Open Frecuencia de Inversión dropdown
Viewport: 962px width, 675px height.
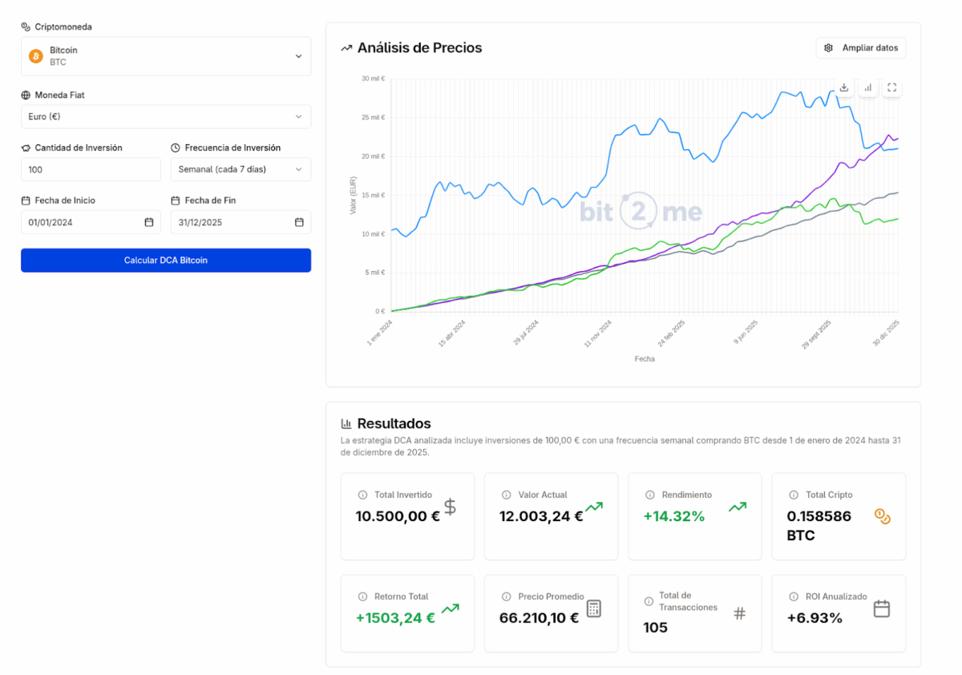[240, 169]
